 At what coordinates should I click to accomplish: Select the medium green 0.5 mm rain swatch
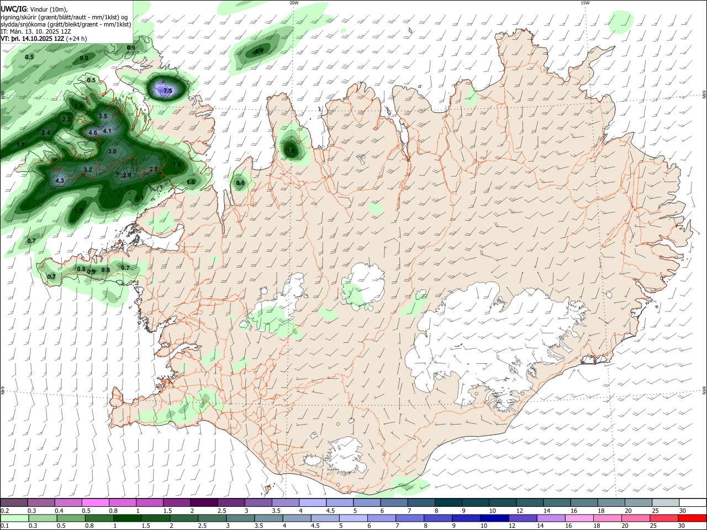coord(71,518)
